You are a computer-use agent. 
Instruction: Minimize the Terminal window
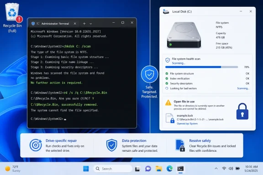114,23
